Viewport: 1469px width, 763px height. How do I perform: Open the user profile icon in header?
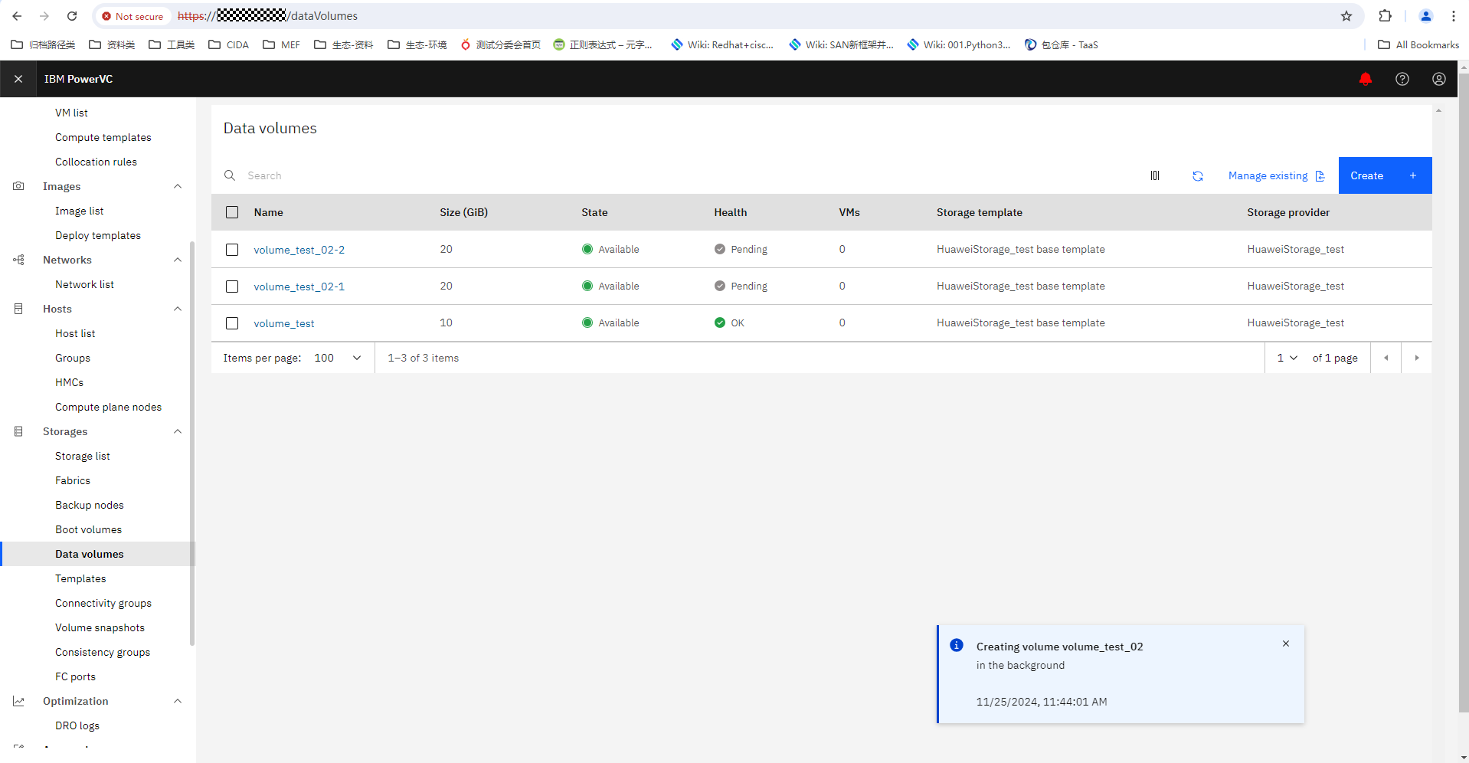tap(1438, 79)
